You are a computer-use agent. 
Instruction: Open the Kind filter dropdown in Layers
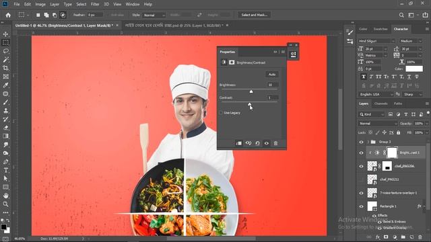(x=372, y=114)
